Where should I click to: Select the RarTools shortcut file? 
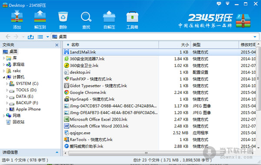pos(160,139)
